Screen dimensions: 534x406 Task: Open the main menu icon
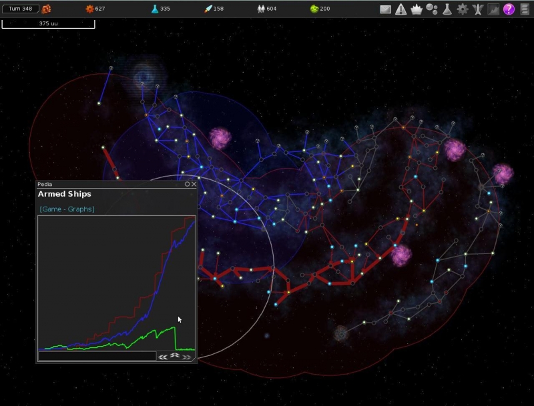coord(525,9)
